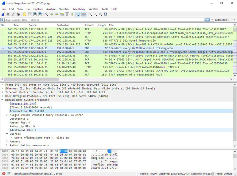Open the Telephony menu
Viewport: 237px width, 176px height.
click(x=79, y=9)
